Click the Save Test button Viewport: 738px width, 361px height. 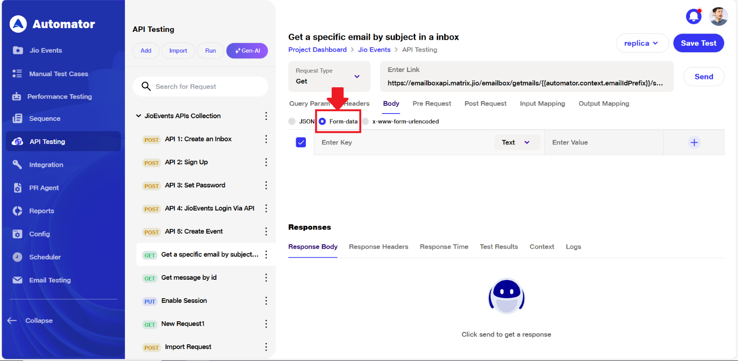[x=698, y=43]
